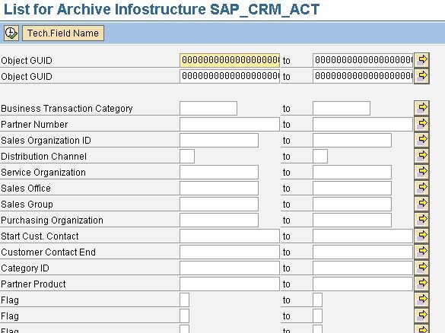Select Category ID from field

230,268
